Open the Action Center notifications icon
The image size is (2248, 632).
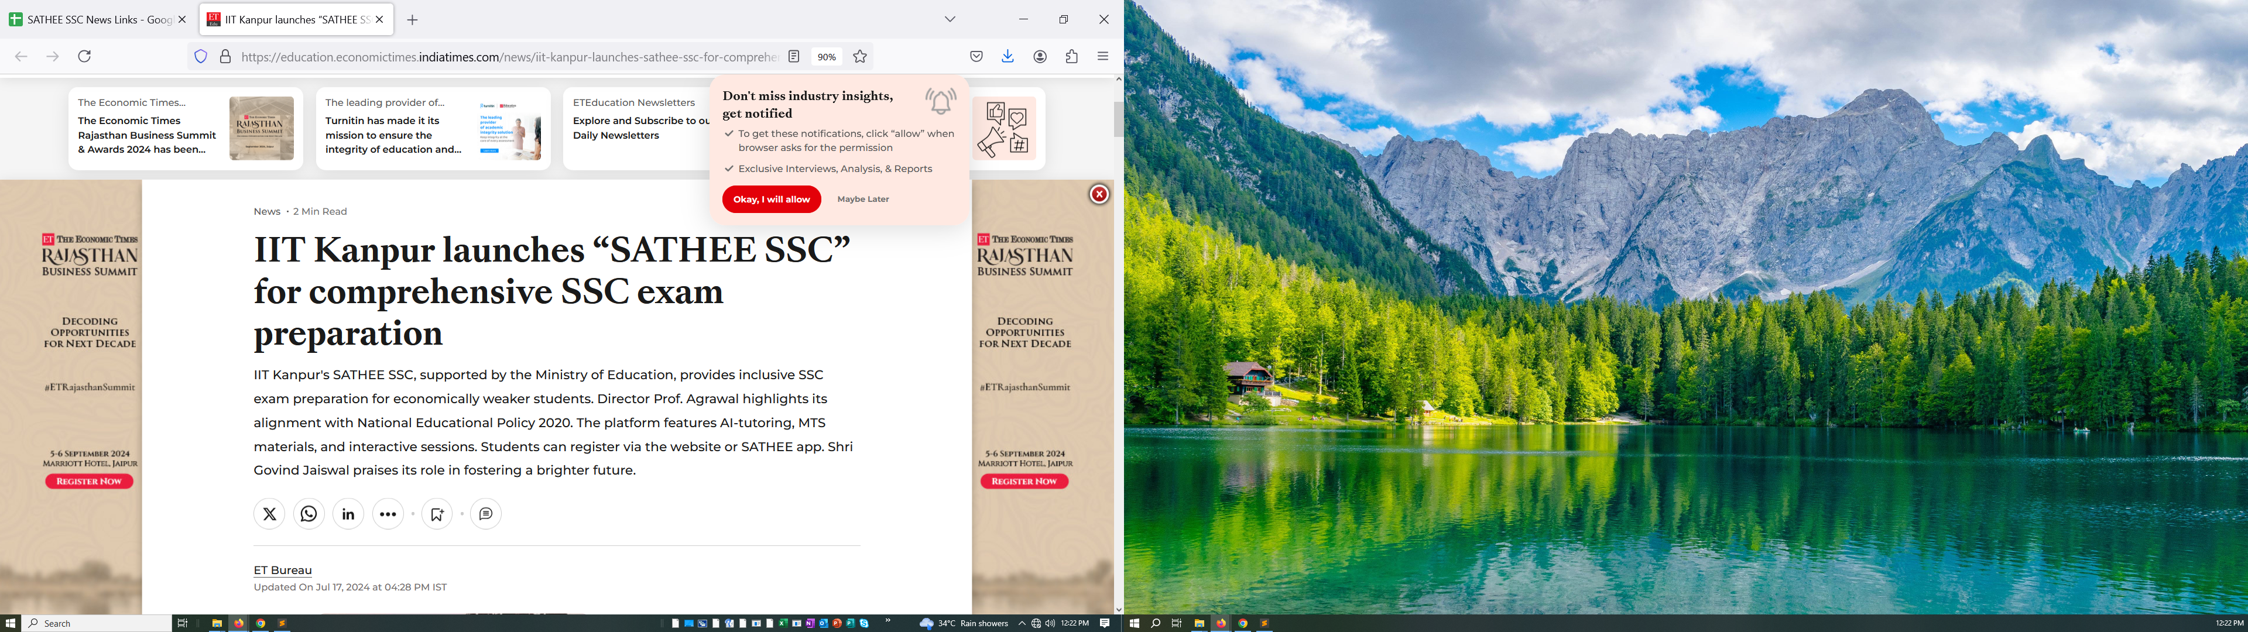pyautogui.click(x=1105, y=623)
